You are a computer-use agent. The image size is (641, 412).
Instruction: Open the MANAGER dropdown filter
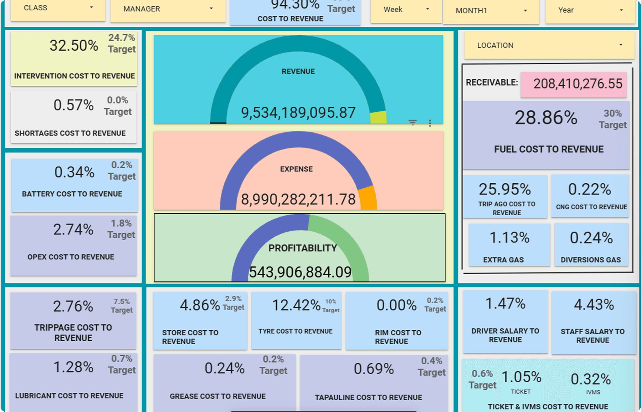pyautogui.click(x=168, y=10)
